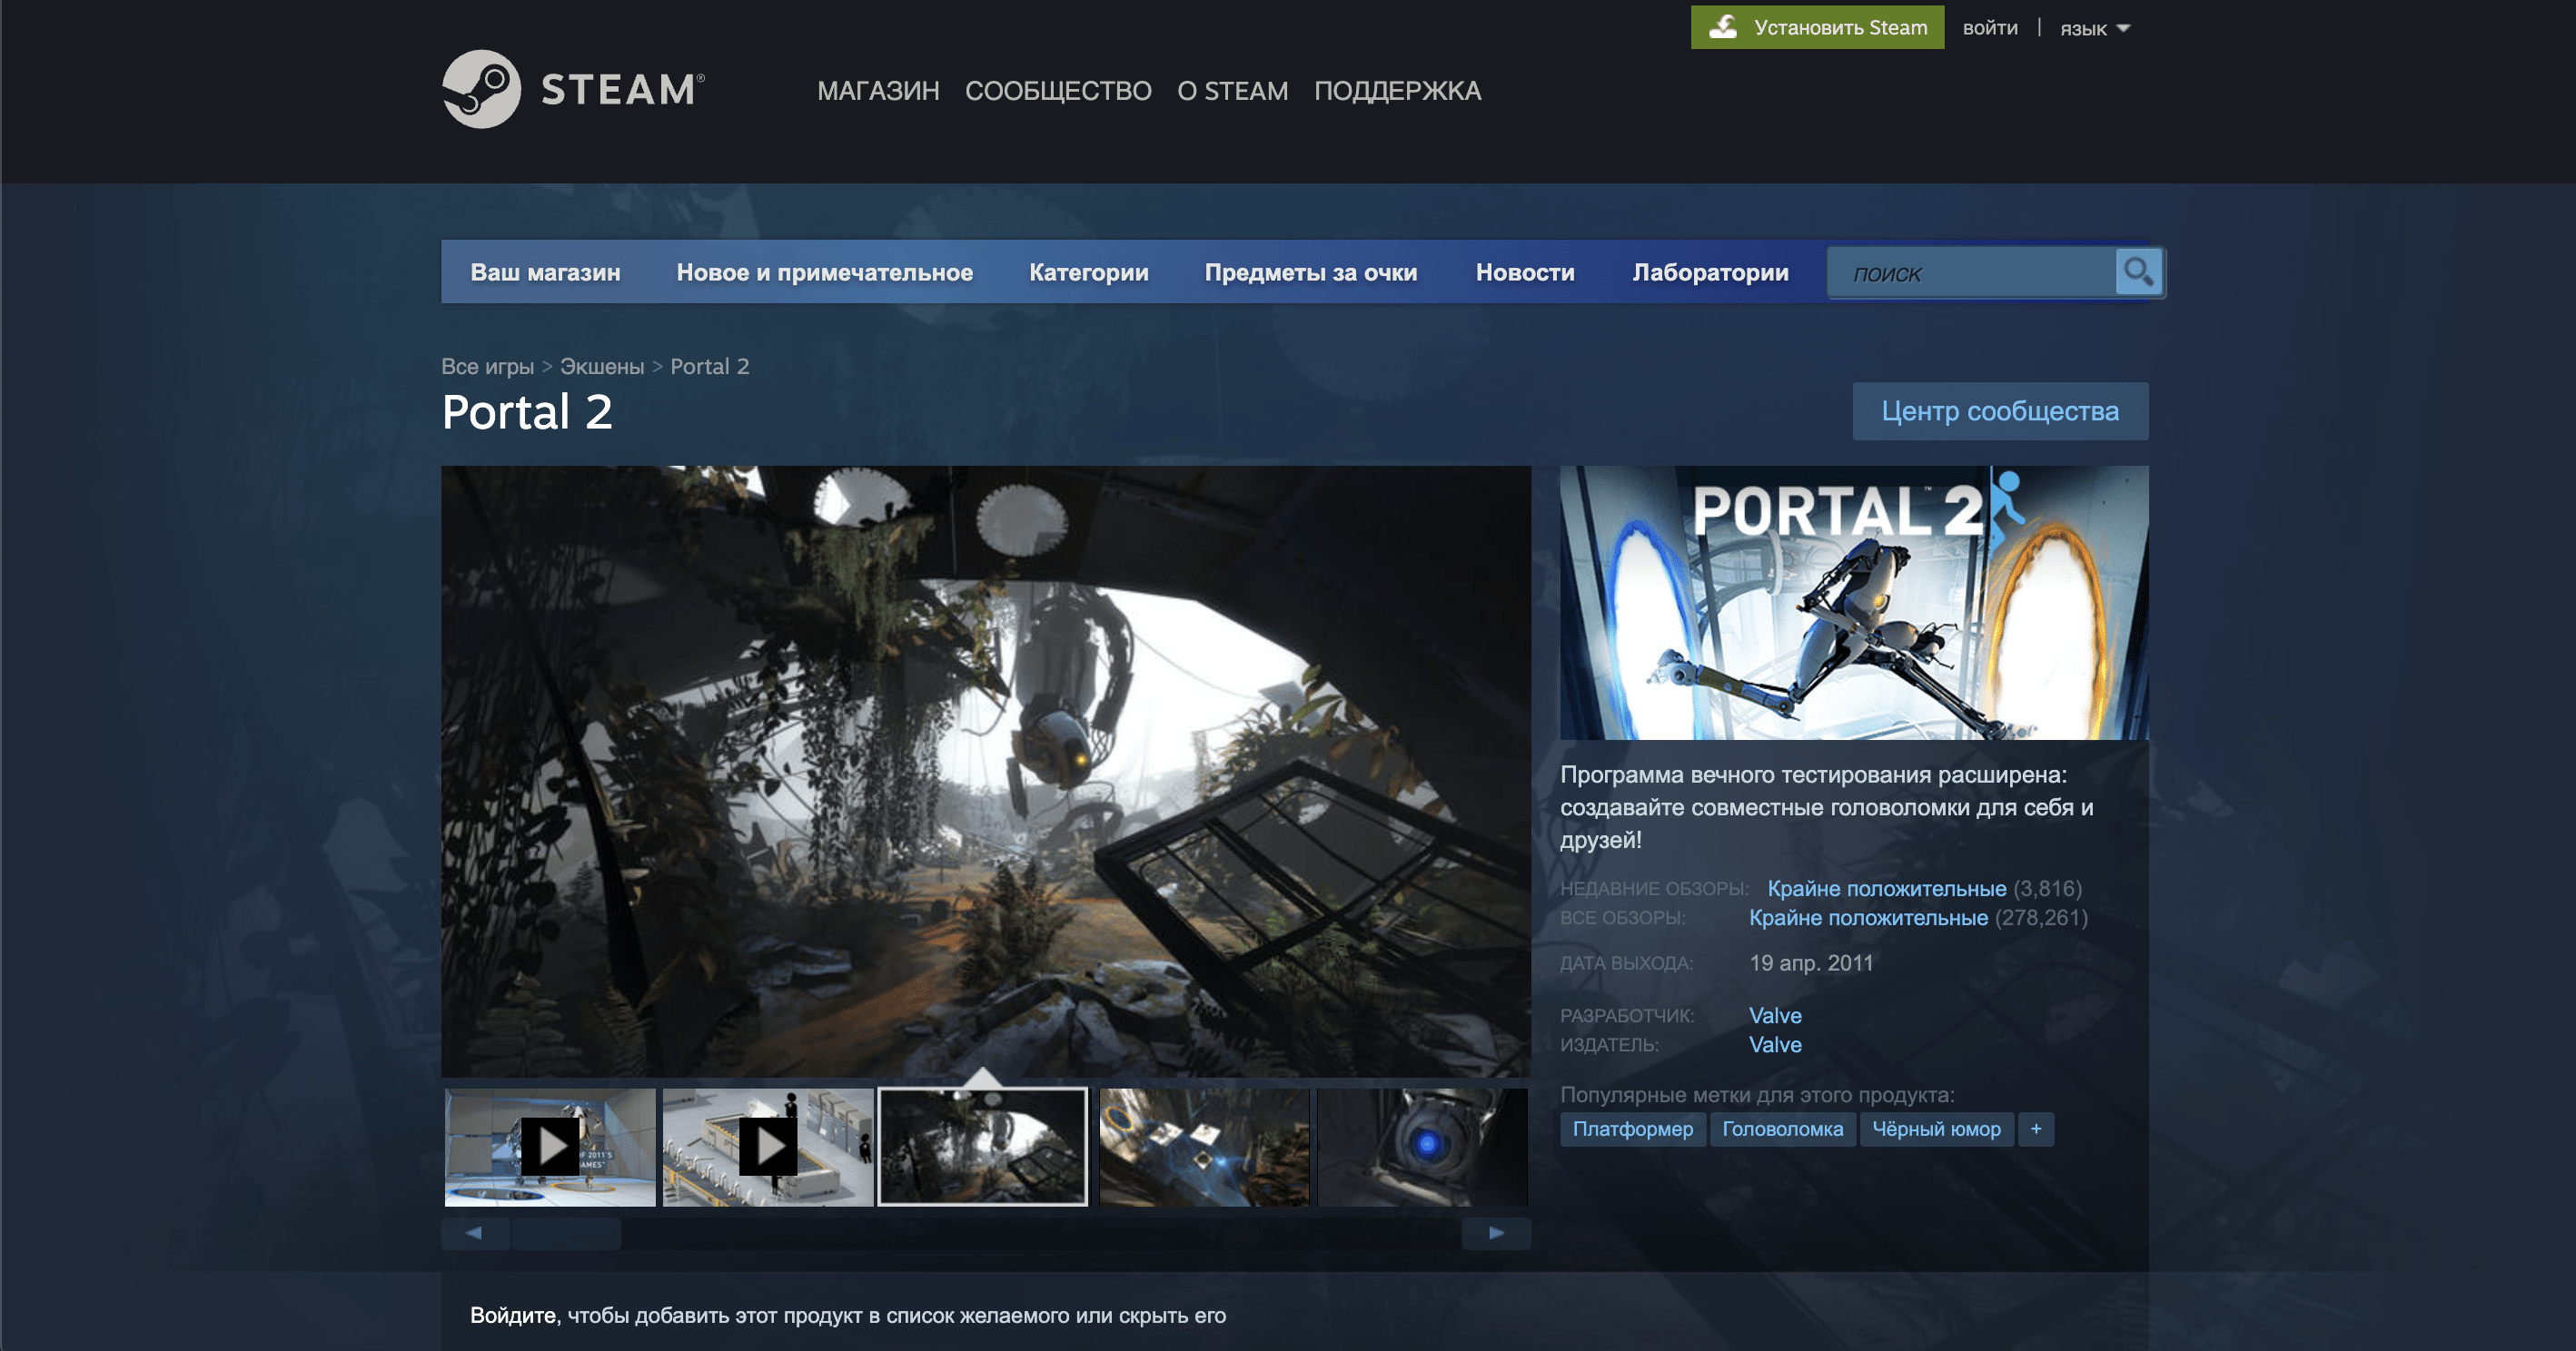The height and width of the screenshot is (1351, 2576).
Task: Select the blue-eye Wheatley screenshot thumbnail
Action: pos(1422,1147)
